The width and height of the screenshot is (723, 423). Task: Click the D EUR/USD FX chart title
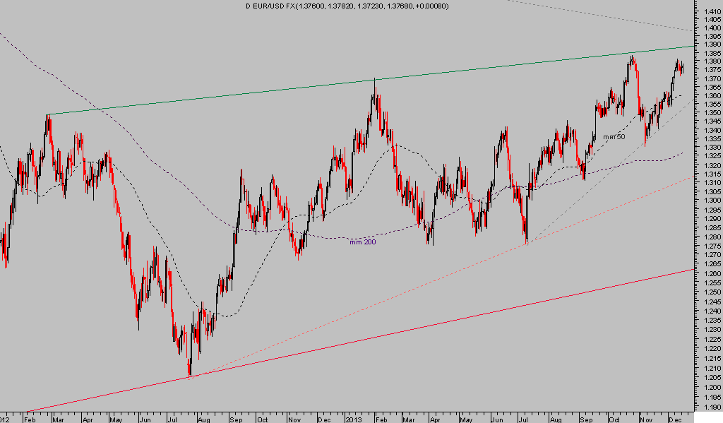(x=346, y=6)
